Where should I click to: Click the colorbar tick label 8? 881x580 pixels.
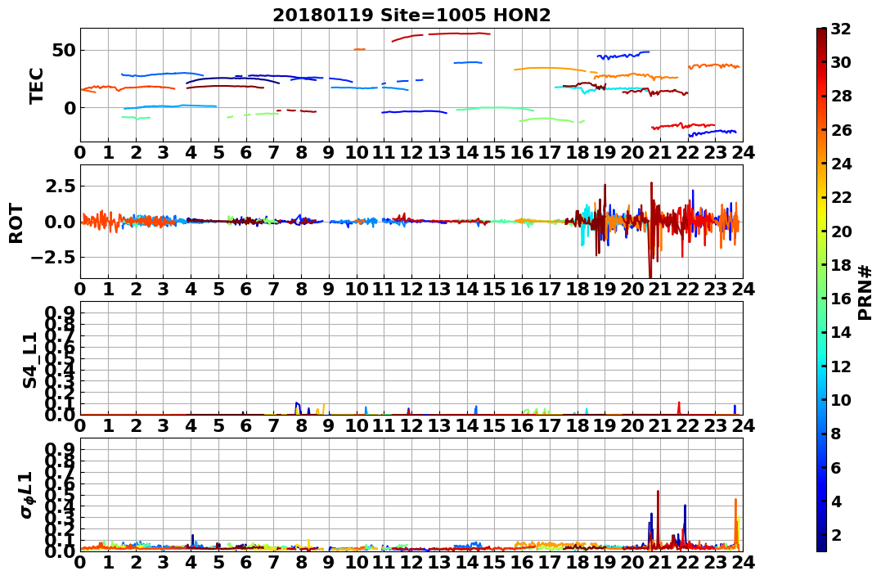(x=836, y=434)
